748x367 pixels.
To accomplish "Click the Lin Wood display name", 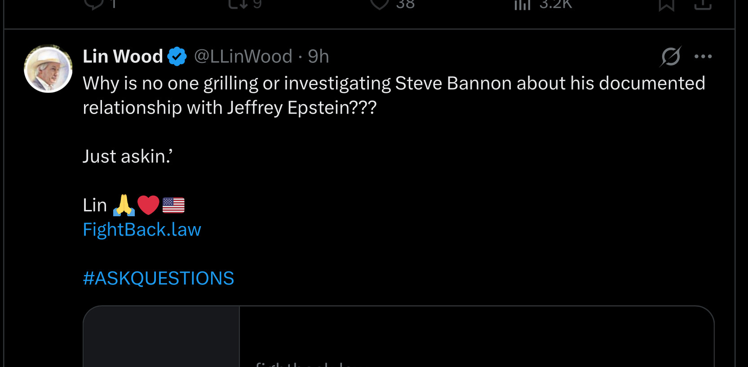I will [x=123, y=57].
